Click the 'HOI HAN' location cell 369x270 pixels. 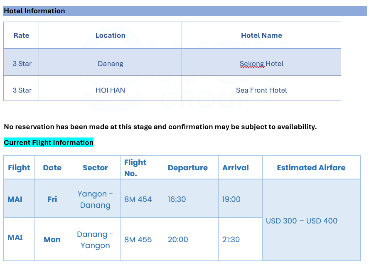click(x=110, y=90)
